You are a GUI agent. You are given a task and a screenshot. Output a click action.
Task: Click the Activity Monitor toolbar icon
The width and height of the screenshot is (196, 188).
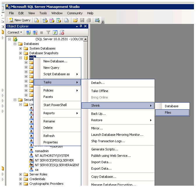point(97,20)
